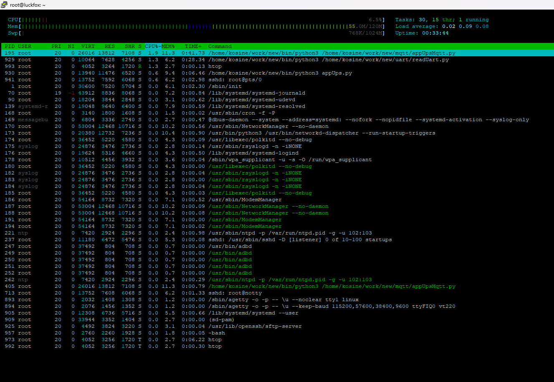Viewport: 554px width, 382px height.
Task: Sort by the PRI column header
Action: coord(56,46)
